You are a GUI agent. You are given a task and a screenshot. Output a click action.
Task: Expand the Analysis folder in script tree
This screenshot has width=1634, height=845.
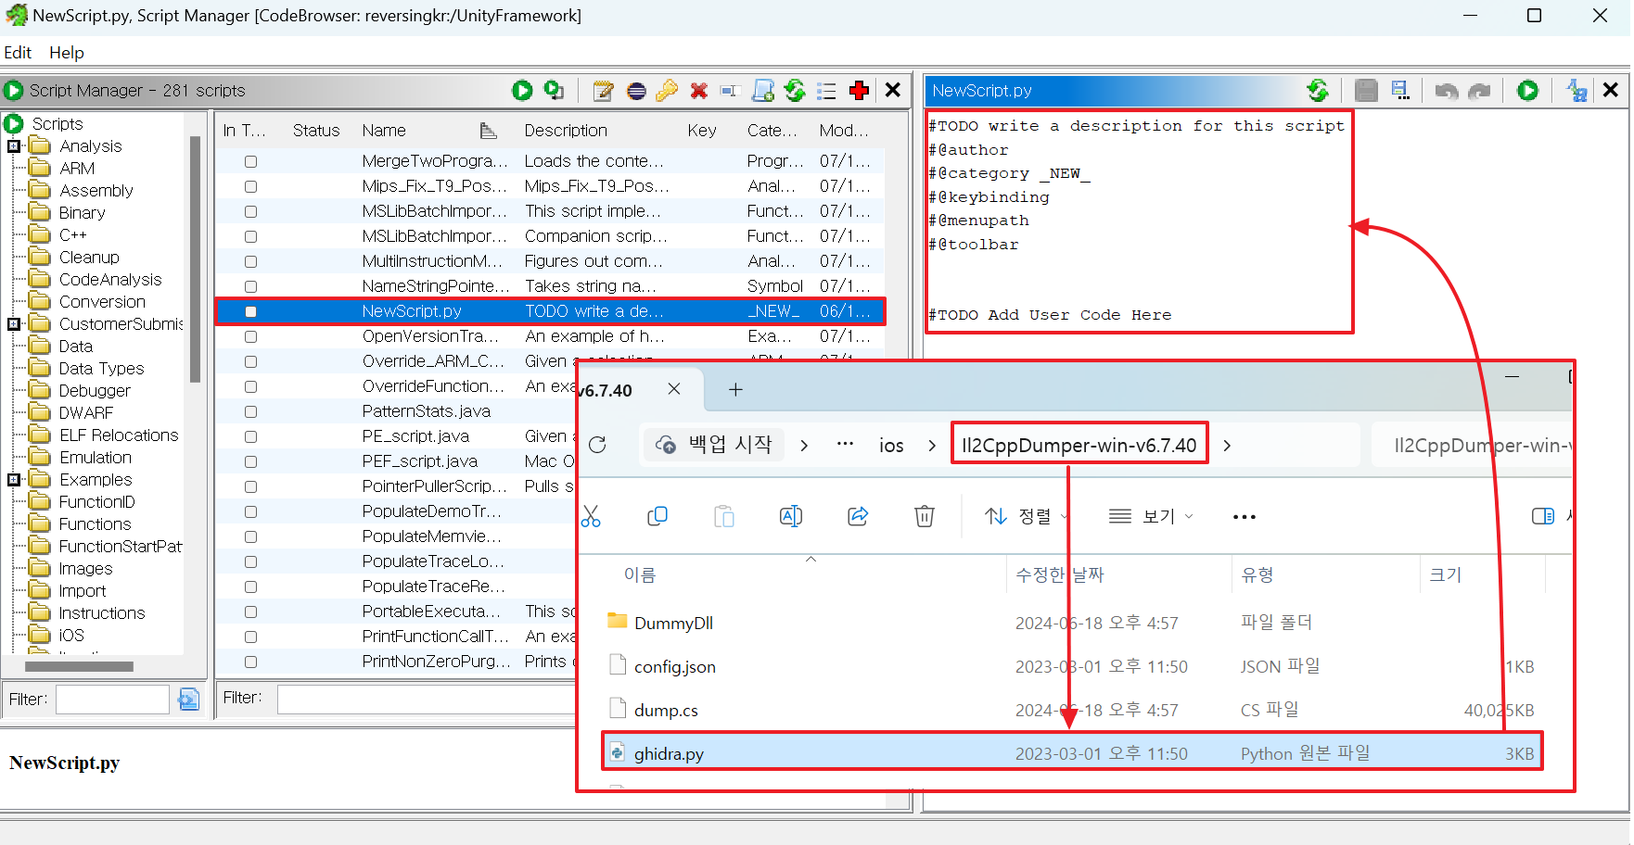(14, 146)
